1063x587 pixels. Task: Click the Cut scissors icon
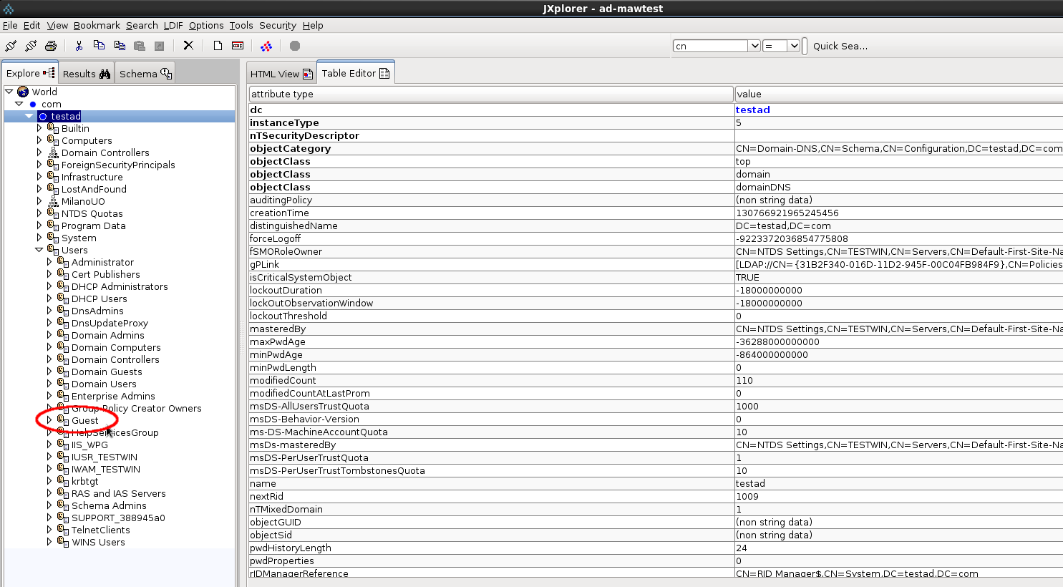[79, 46]
